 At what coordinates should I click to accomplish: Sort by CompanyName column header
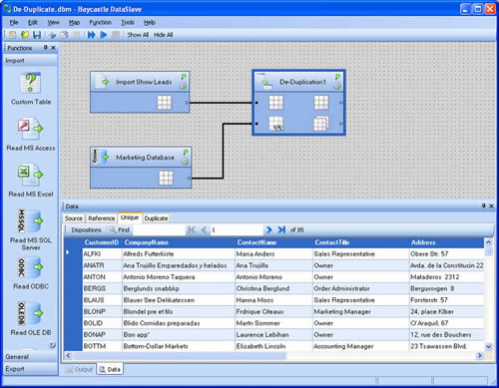[179, 242]
